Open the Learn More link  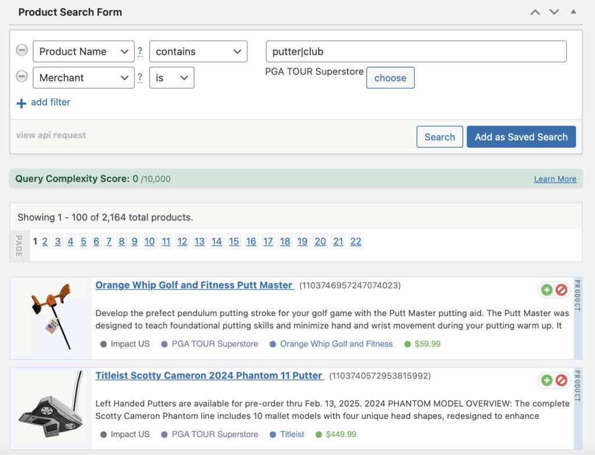click(x=555, y=179)
